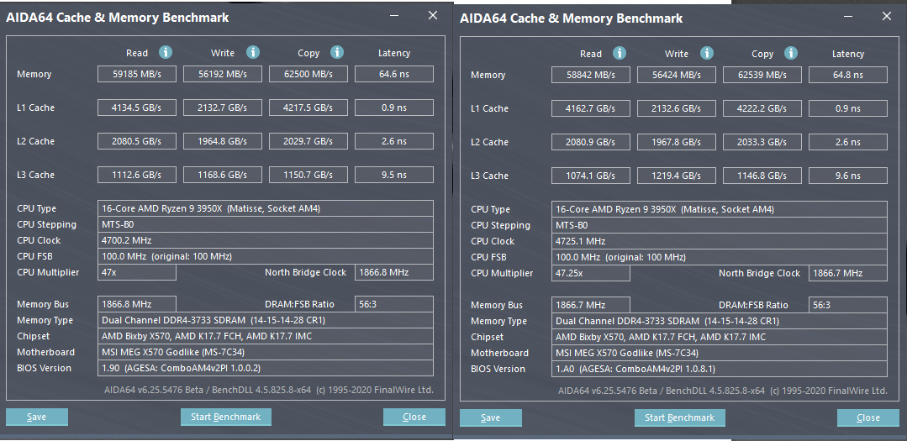Minimize the right AIDA64 window
The height and width of the screenshot is (441, 907).
(848, 17)
